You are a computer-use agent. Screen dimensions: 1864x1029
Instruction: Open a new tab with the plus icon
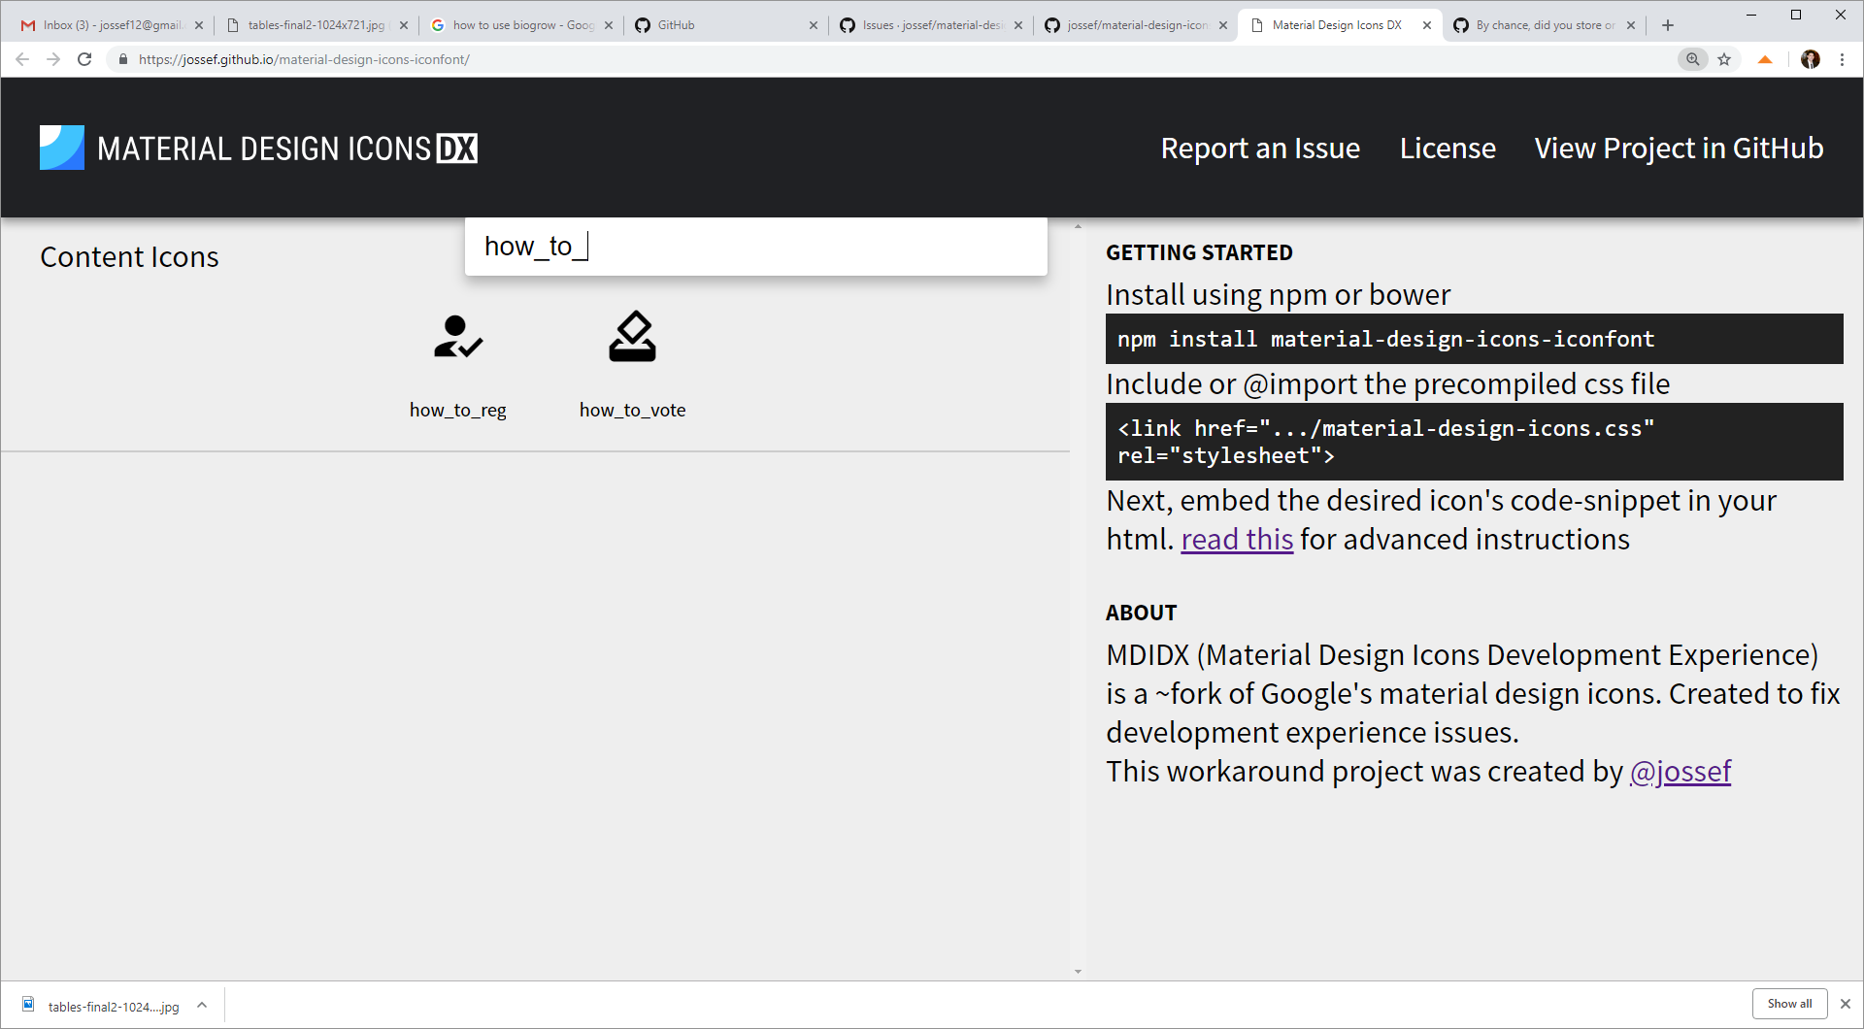pyautogui.click(x=1667, y=24)
